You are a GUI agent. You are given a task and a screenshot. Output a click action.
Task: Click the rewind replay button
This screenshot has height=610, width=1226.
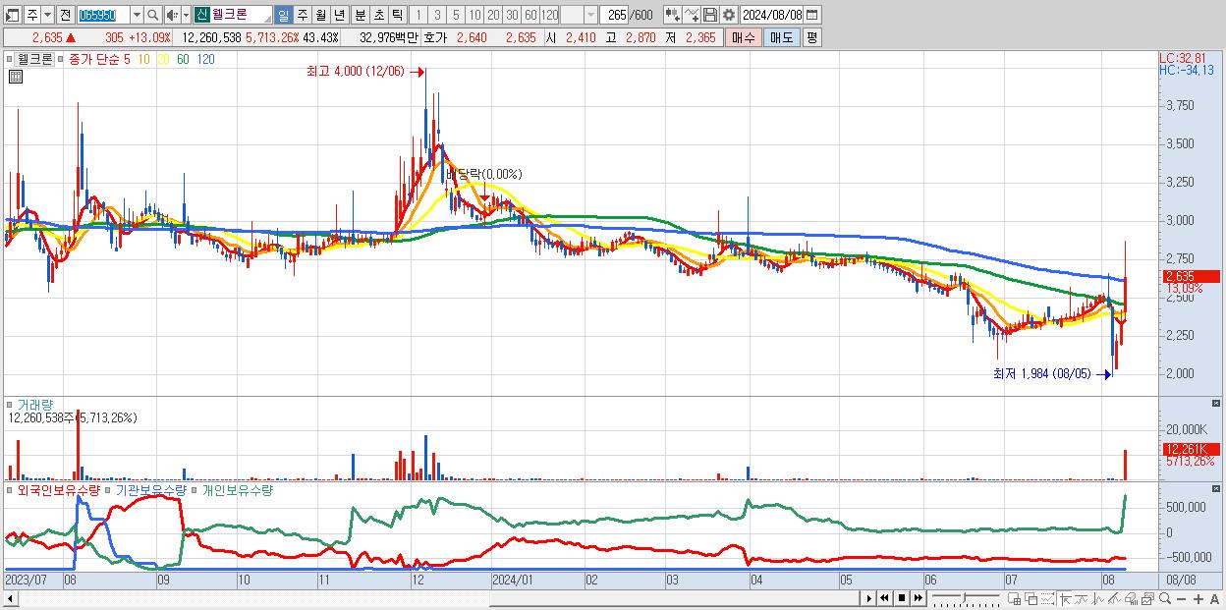[884, 598]
